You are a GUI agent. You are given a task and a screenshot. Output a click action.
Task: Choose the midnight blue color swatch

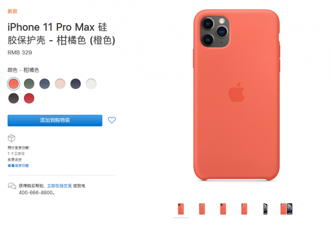coord(76,84)
